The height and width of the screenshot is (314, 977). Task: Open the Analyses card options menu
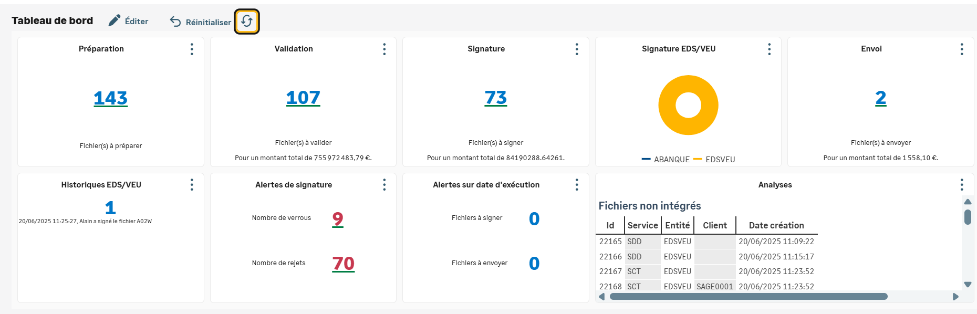tap(962, 185)
